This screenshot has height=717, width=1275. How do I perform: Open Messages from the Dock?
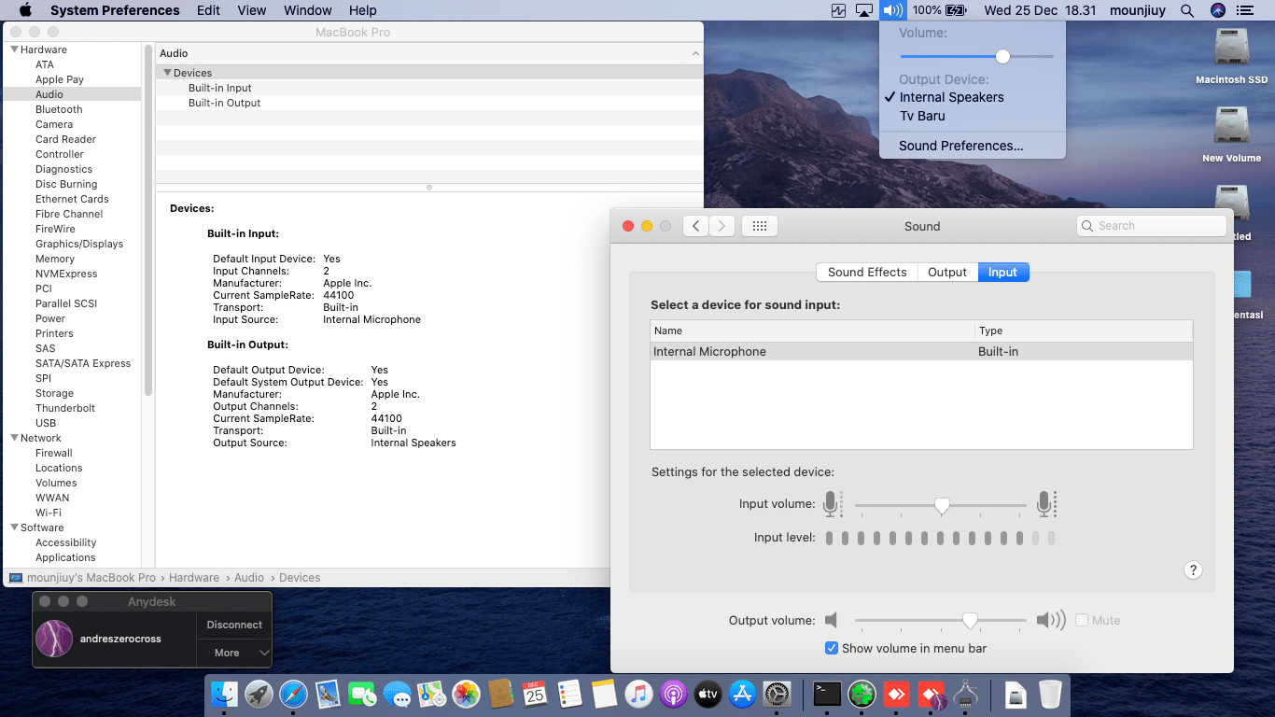point(397,694)
